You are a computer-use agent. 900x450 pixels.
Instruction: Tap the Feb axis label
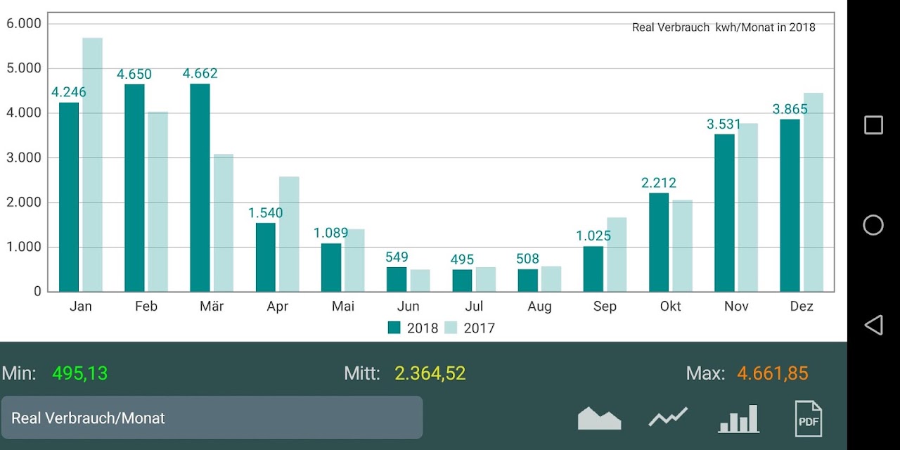pos(146,307)
